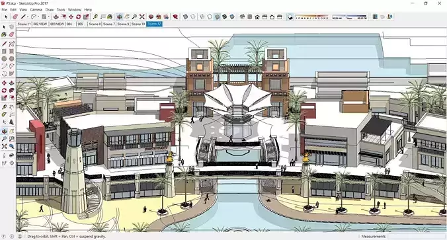447x240 pixels.
Task: Click the person icon in status bar
Action: [20, 236]
